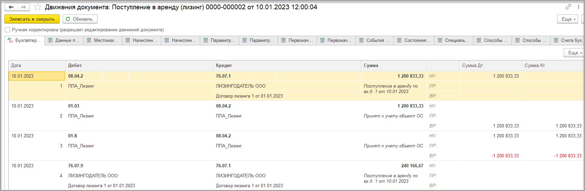Go back with the left arrow button
This screenshot has height=191, width=585.
point(11,7)
